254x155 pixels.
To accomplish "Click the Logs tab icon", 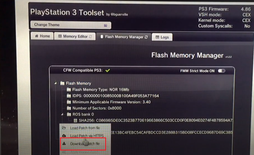I will pyautogui.click(x=157, y=37).
